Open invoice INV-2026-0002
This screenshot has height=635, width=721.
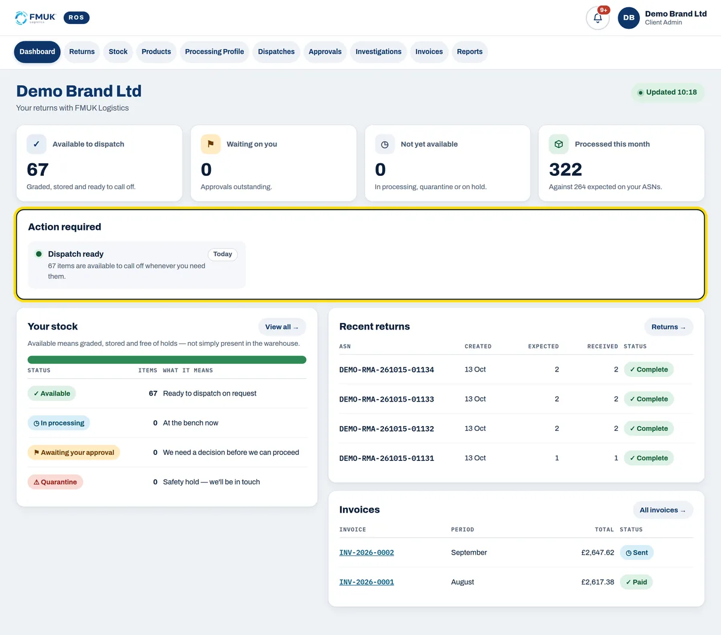[367, 553]
